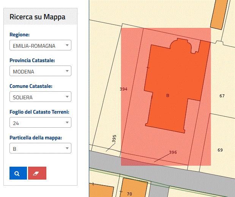Click the Ricerca su Mappa panel title

(38, 17)
